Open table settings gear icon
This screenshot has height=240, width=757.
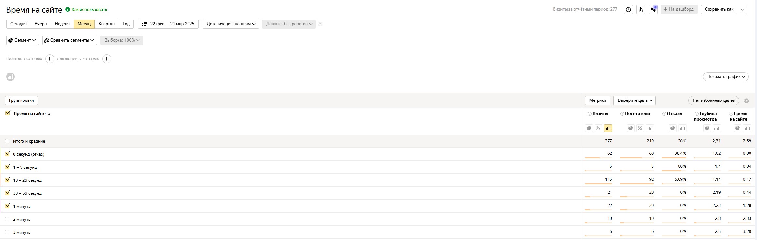click(747, 101)
